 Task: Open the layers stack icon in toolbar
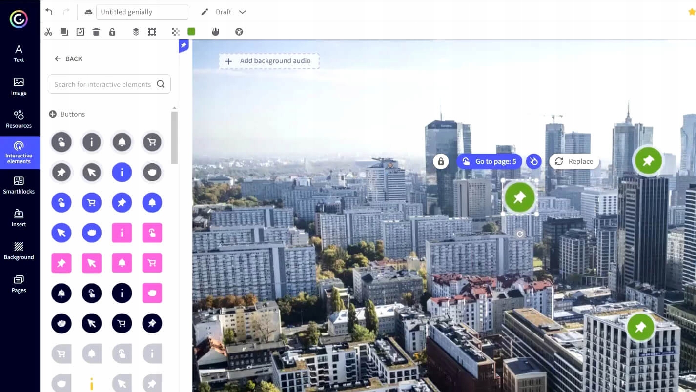tap(136, 32)
